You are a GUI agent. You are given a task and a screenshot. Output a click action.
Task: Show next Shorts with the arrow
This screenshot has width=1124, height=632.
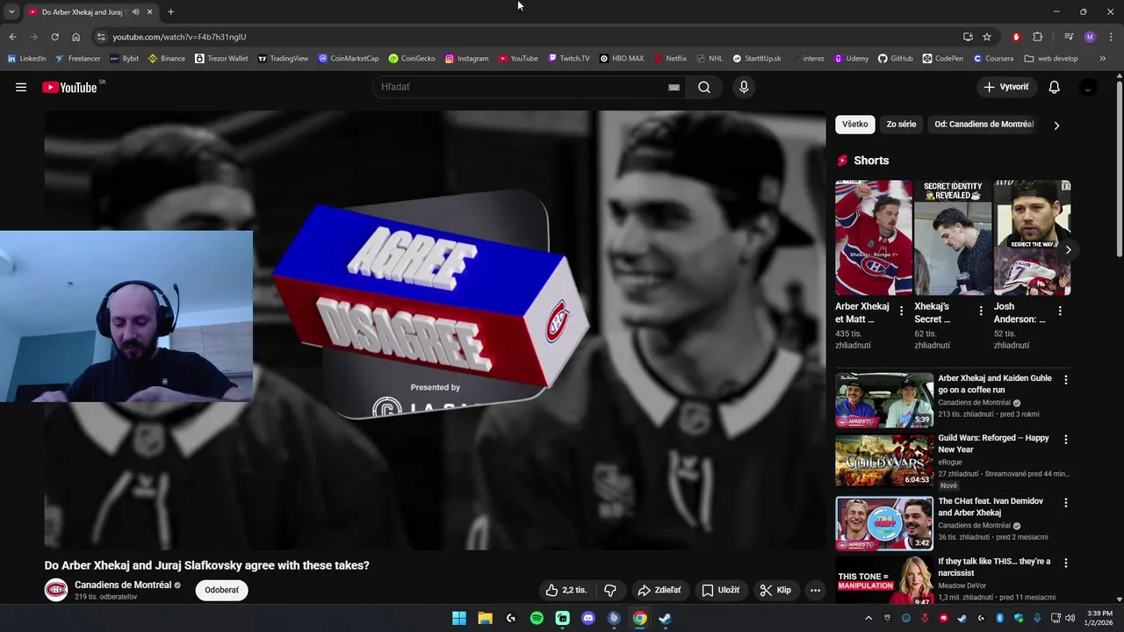[1068, 250]
